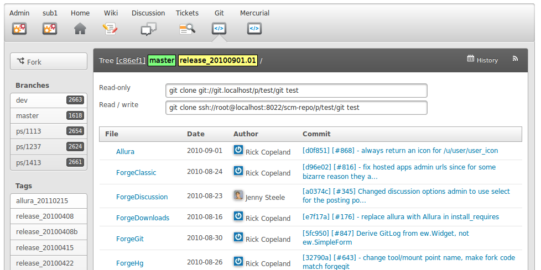
Task: Click Jenny Steele's avatar thumbnail
Action: 238,195
